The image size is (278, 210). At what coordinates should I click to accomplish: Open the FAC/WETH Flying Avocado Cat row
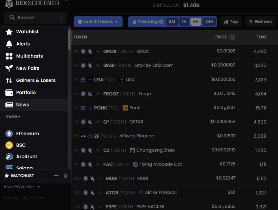(175, 164)
